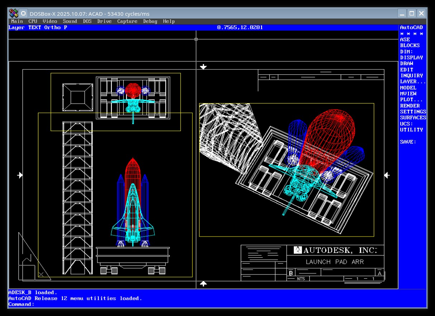Click the top arrow marker on drawing border
The height and width of the screenshot is (316, 435).
[x=203, y=67]
